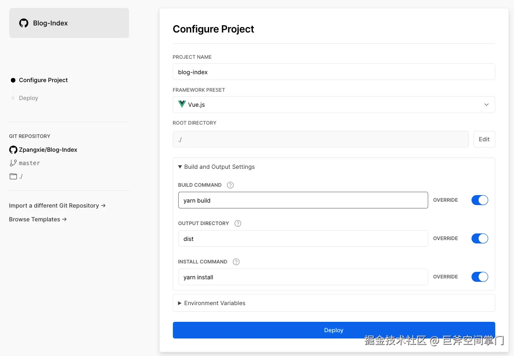Click the git branch icon beside master
The width and height of the screenshot is (514, 356).
tap(13, 163)
